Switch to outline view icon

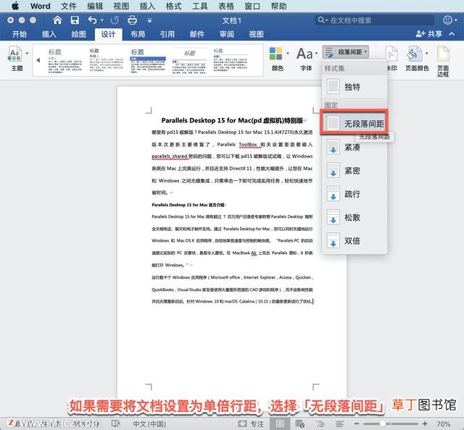(x=320, y=423)
